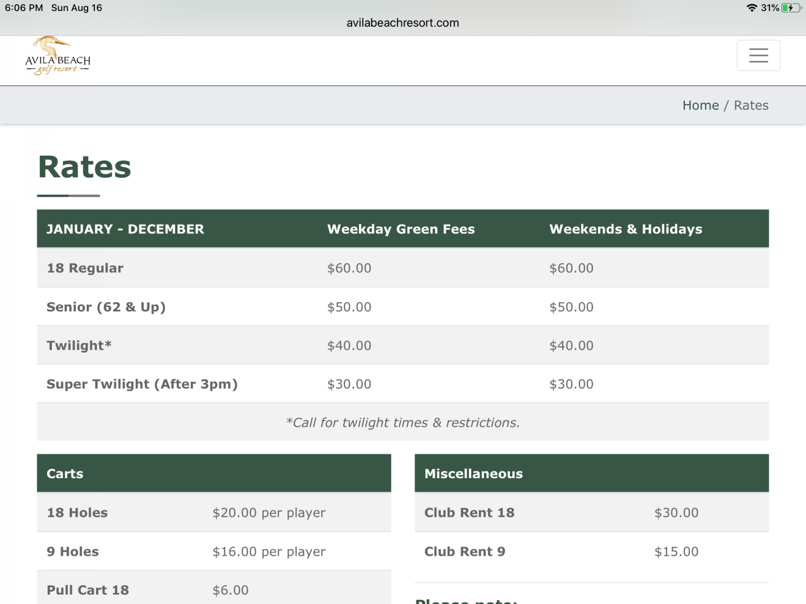Click the Weekday Green Fees column header
Image resolution: width=806 pixels, height=604 pixels.
pyautogui.click(x=400, y=229)
